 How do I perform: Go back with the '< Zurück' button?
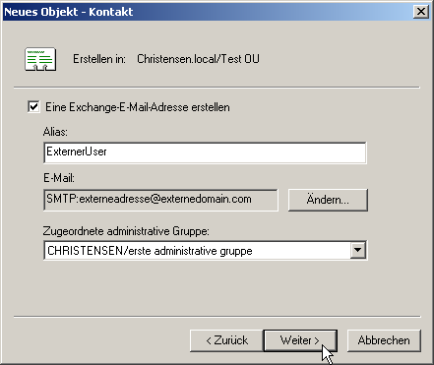(226, 340)
